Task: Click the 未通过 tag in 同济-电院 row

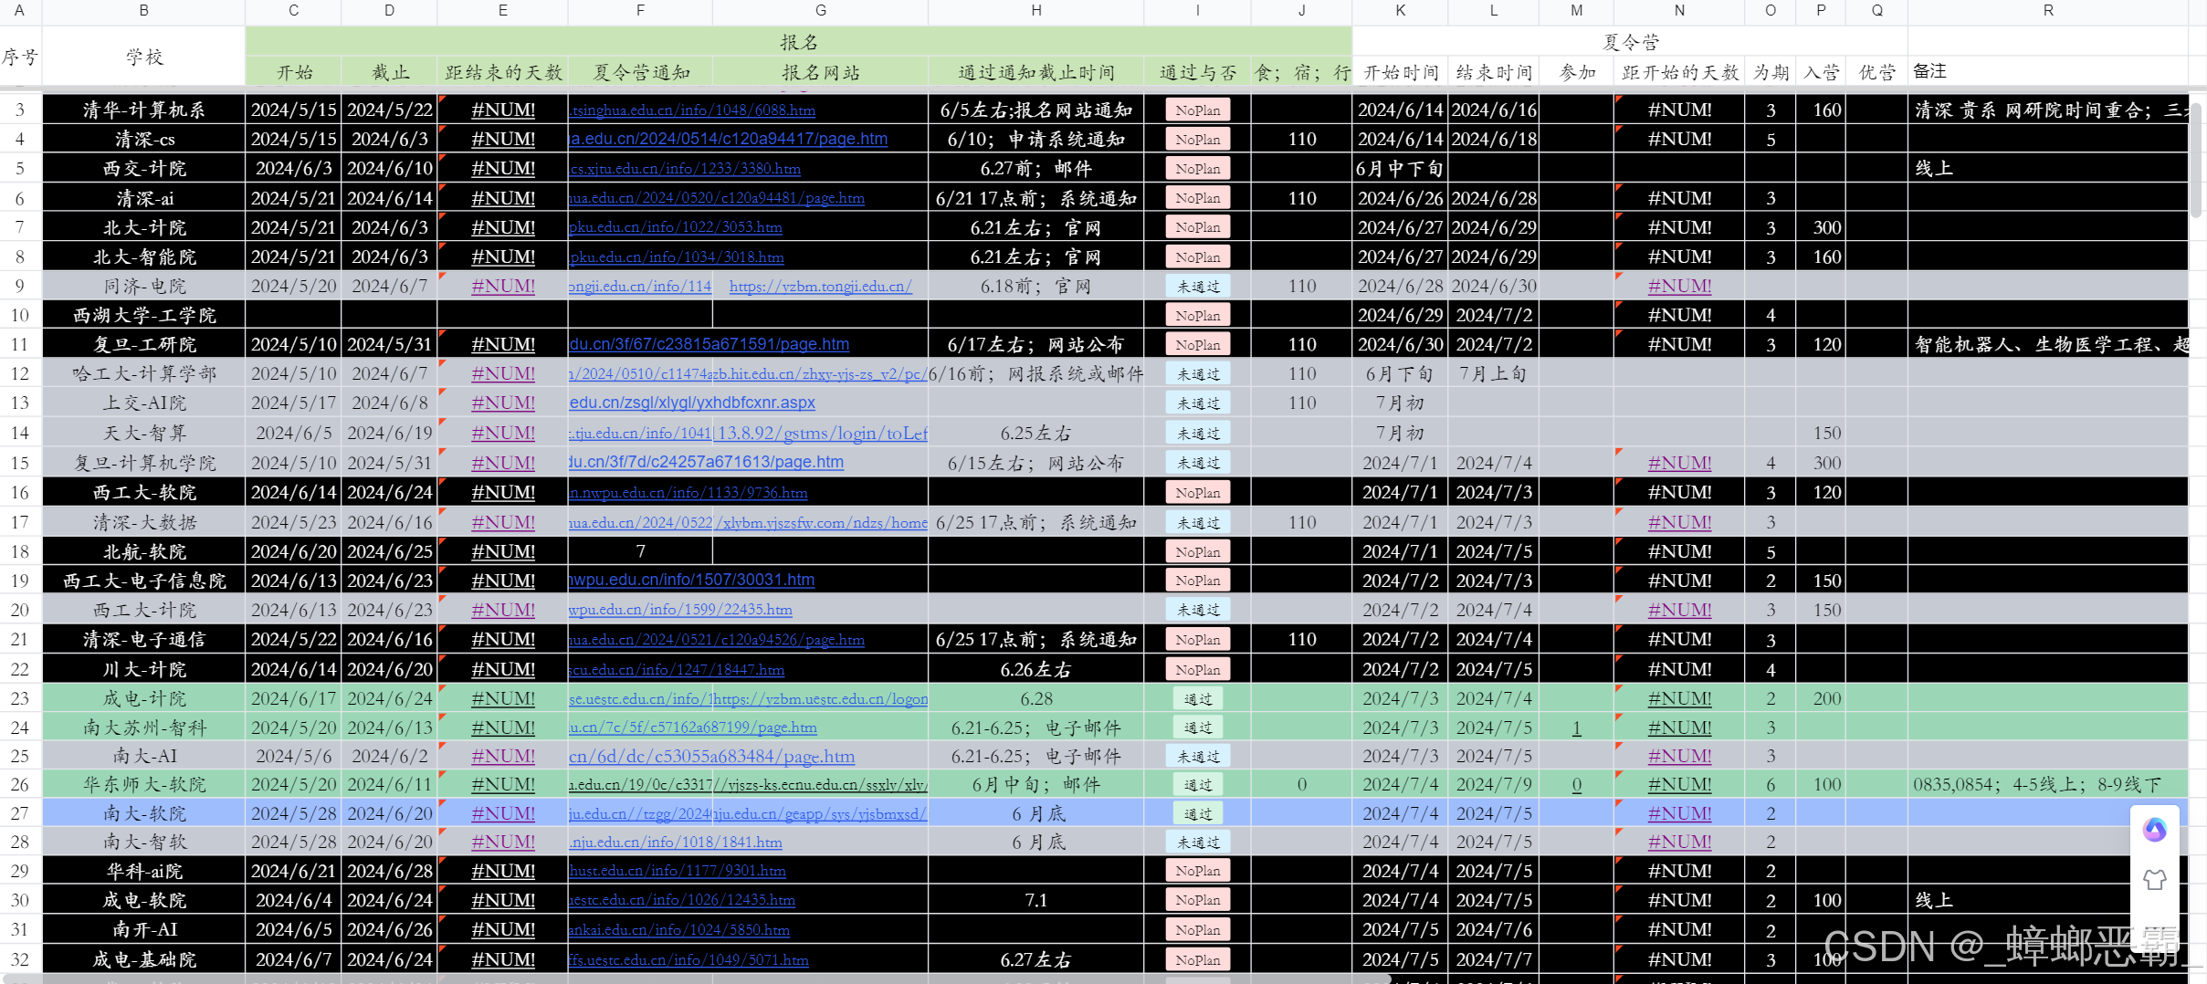Action: 1197,287
